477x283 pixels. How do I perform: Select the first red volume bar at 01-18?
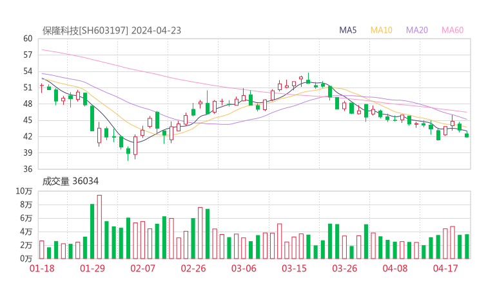pos(42,250)
